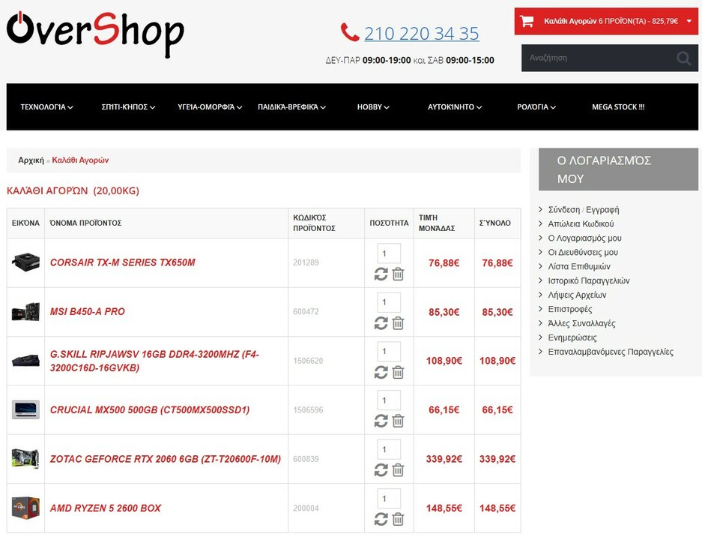Viewport: 702px width, 540px height.
Task: Delete Corsair TX650M with trash icon
Action: [398, 274]
